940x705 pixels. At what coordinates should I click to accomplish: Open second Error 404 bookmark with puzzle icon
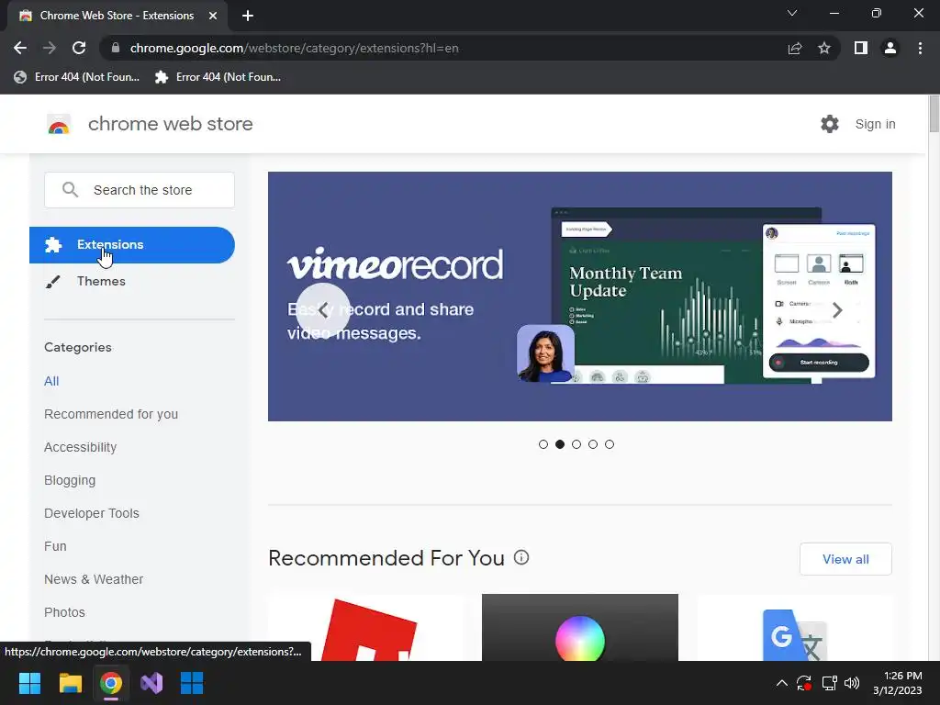point(218,77)
